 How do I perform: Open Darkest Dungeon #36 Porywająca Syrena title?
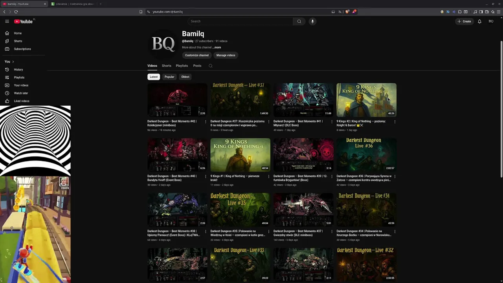tap(364, 178)
